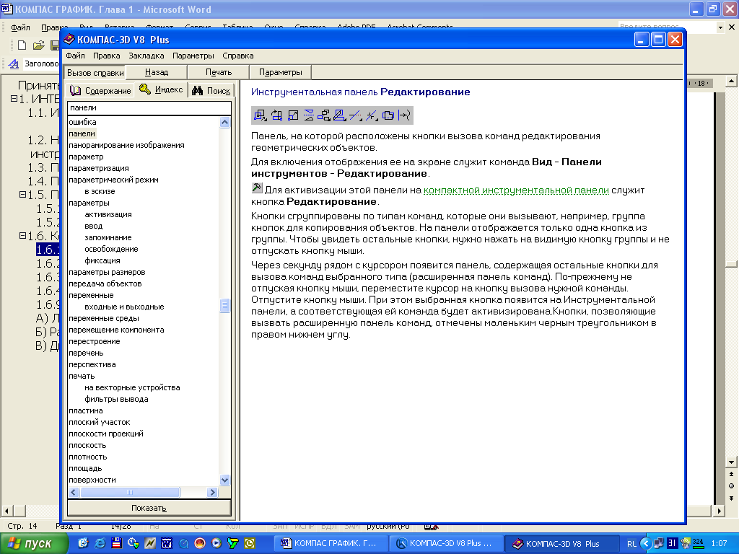This screenshot has height=554, width=739.
Task: Click the media player quick launch icon
Action: pyautogui.click(x=217, y=543)
